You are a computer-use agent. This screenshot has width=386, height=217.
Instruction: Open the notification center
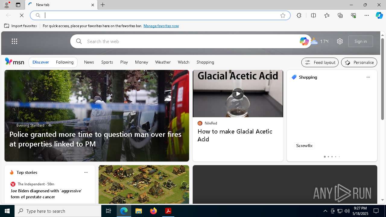376,211
